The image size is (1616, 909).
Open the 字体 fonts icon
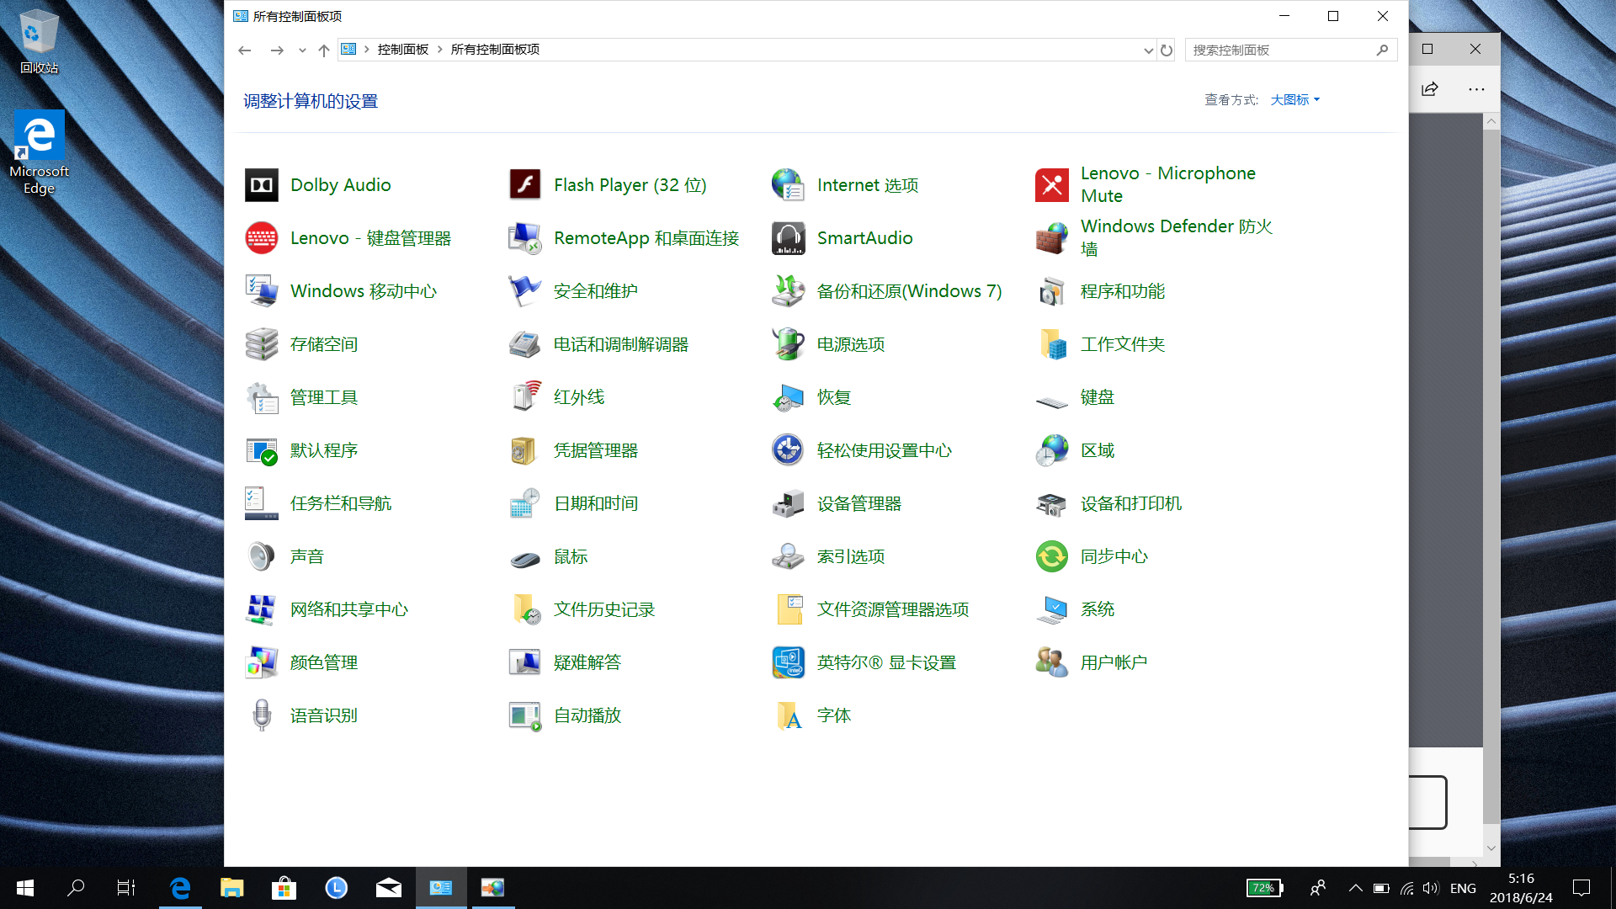789,715
